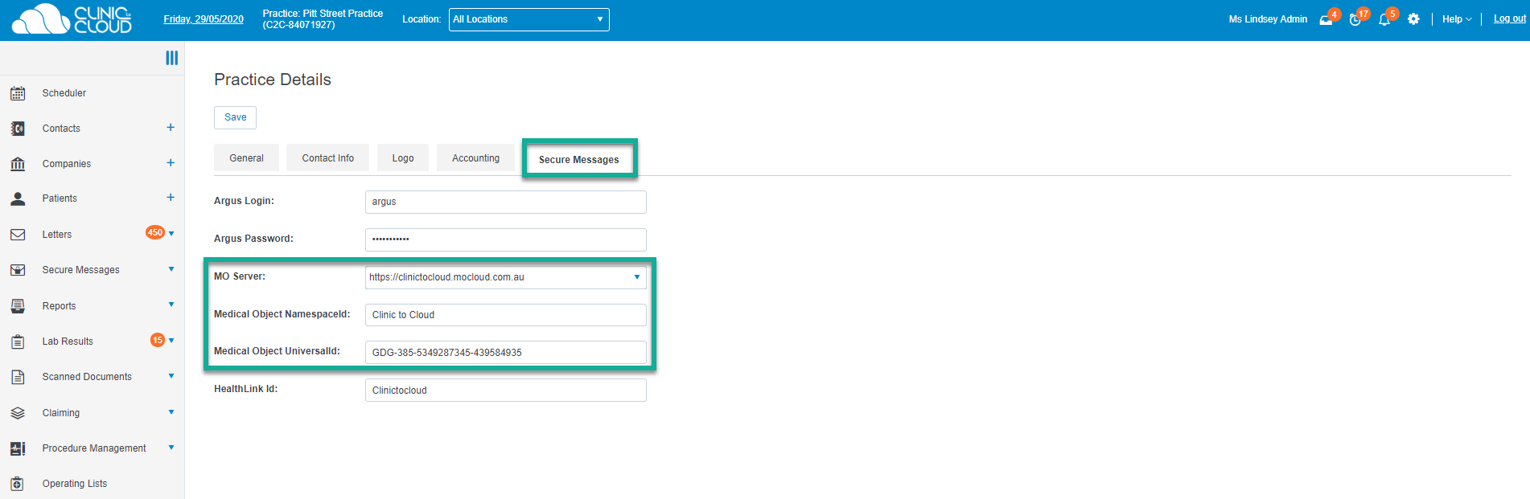This screenshot has height=499, width=1530.
Task: Click the Lab Results clipboard icon
Action: (18, 342)
